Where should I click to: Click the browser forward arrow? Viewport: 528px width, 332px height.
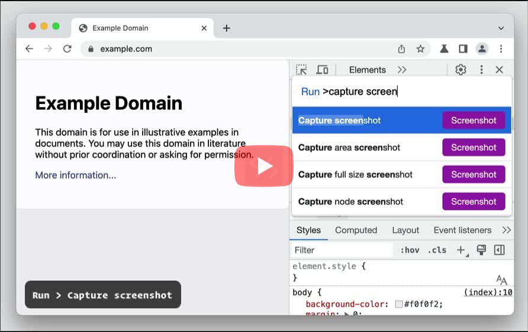pos(48,48)
